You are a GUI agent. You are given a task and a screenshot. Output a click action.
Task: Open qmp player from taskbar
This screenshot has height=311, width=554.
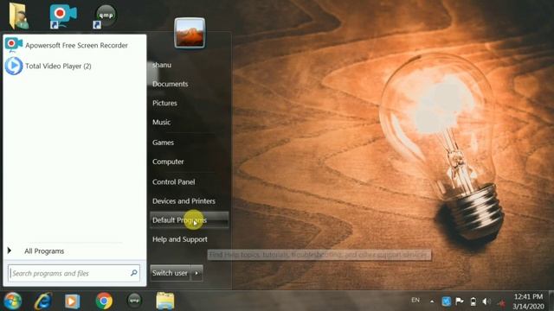pos(134,301)
